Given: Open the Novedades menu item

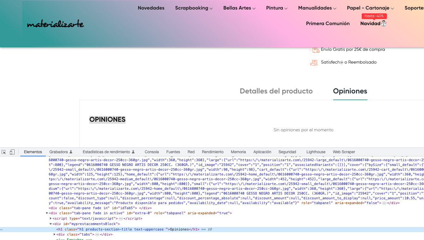Looking at the screenshot, I should pyautogui.click(x=151, y=8).
